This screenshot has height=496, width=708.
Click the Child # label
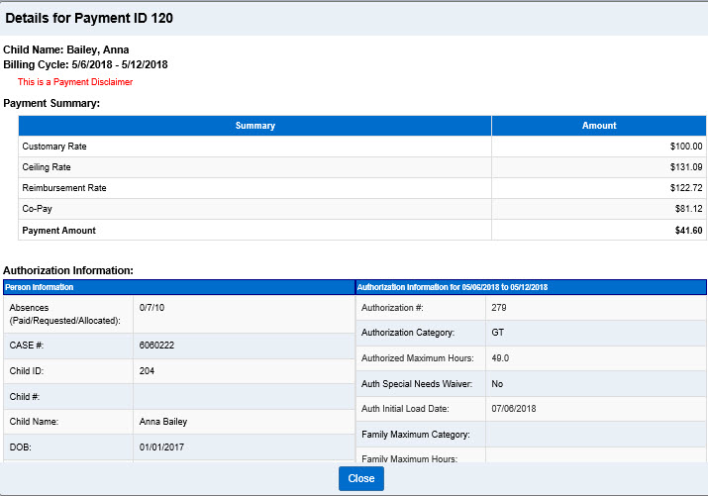coord(25,396)
